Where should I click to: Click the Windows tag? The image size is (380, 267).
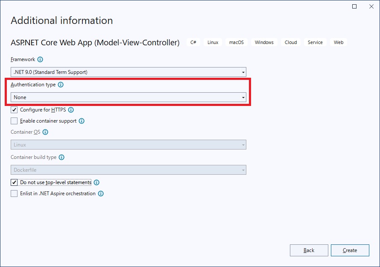click(x=264, y=42)
